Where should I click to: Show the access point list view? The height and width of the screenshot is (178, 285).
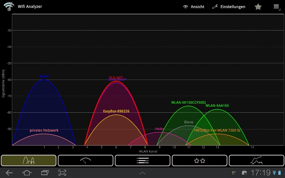tap(142, 160)
